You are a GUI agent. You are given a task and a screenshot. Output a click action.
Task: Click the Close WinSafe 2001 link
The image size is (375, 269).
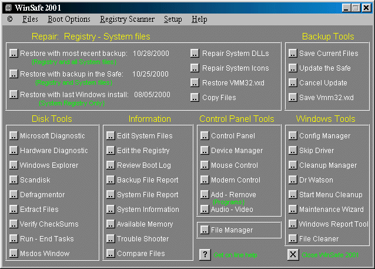coord(330,255)
